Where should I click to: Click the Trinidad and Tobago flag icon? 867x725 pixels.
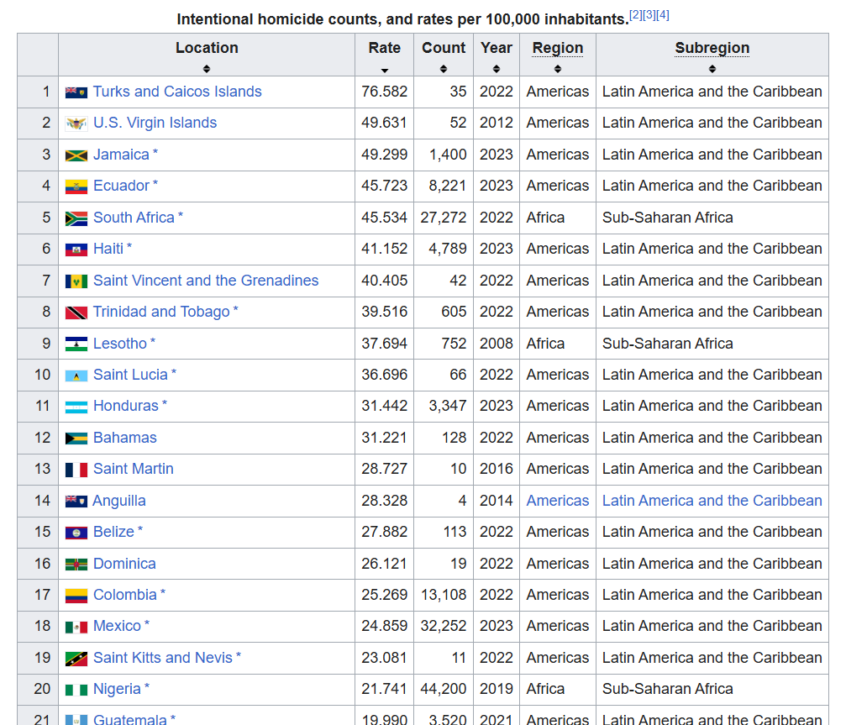click(x=76, y=313)
